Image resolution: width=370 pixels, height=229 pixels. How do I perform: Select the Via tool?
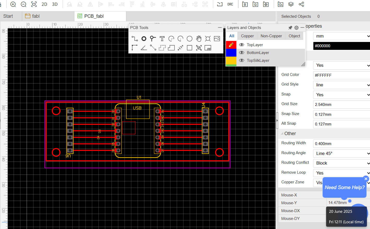click(153, 39)
